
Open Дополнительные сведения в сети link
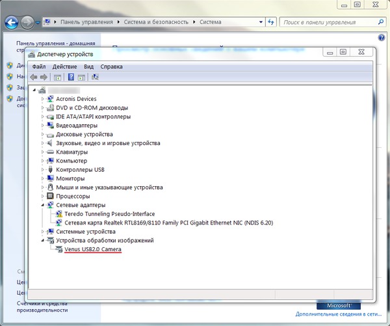coord(338,314)
